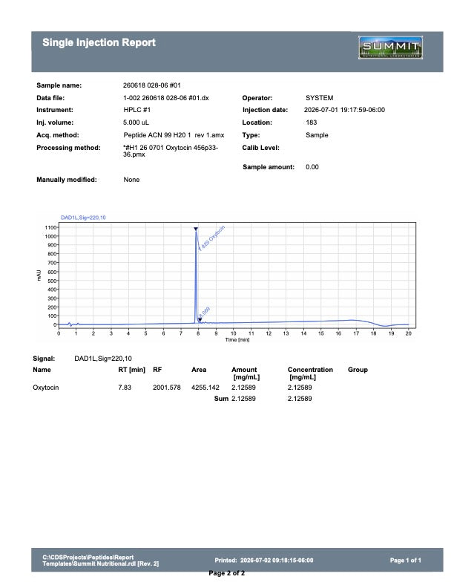Click the Single Injection Report title

pos(99,42)
